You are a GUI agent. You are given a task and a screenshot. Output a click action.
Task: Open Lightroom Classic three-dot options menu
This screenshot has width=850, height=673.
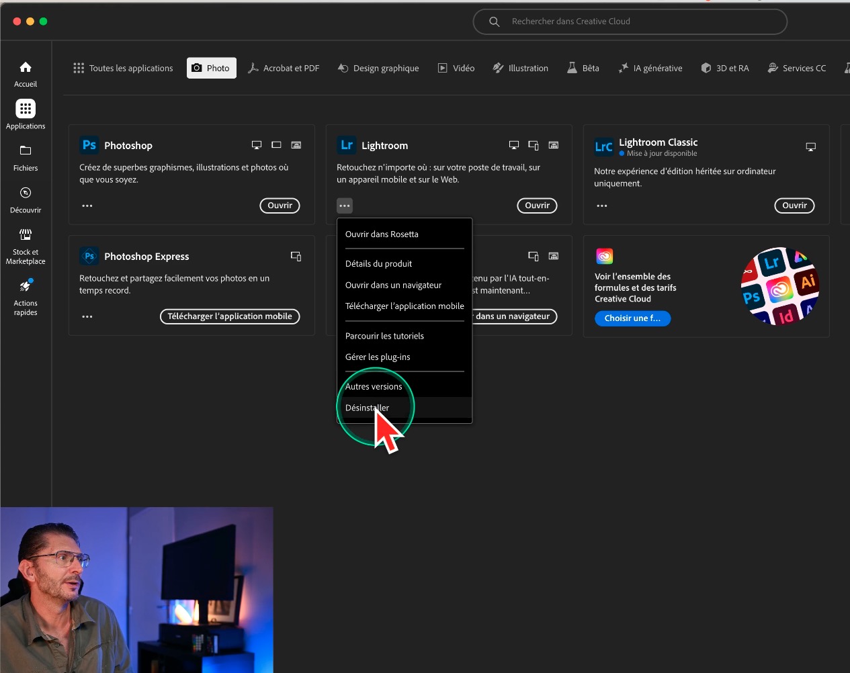pyautogui.click(x=602, y=206)
